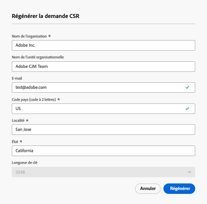Expand the Longueur de clé chevron arrow
This screenshot has width=207, height=204.
(x=189, y=172)
